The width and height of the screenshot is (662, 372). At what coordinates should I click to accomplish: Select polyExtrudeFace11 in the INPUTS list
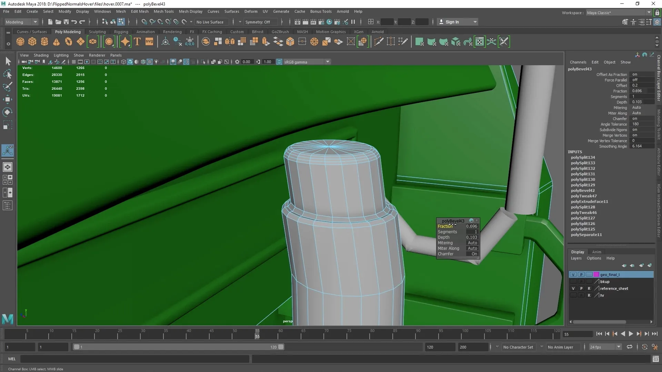(589, 202)
